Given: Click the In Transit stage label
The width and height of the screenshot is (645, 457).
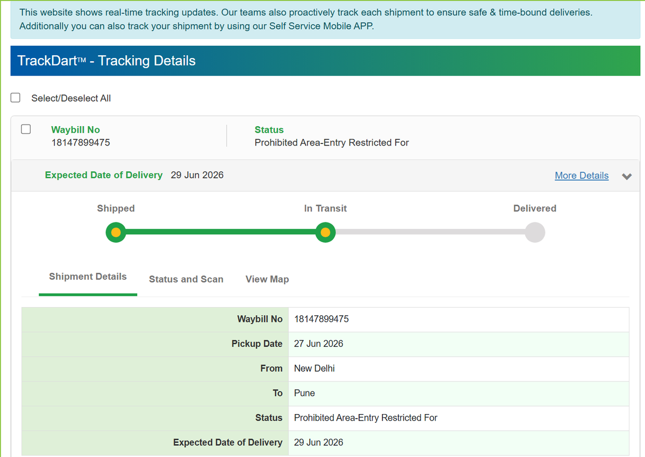Looking at the screenshot, I should coord(325,208).
